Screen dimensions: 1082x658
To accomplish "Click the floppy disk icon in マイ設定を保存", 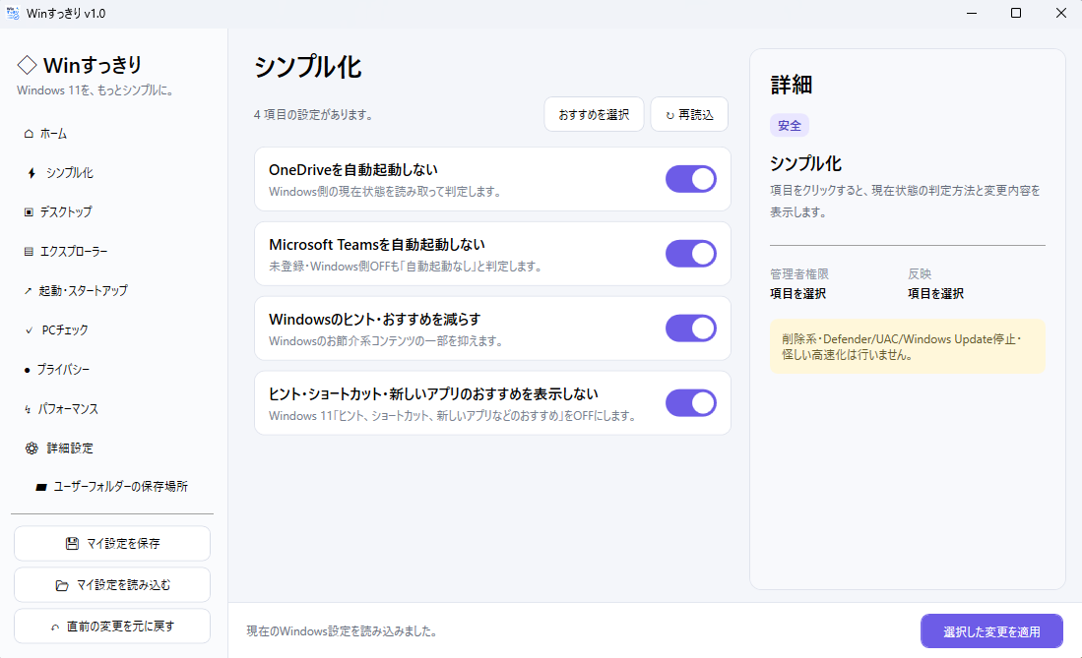I will tap(72, 544).
